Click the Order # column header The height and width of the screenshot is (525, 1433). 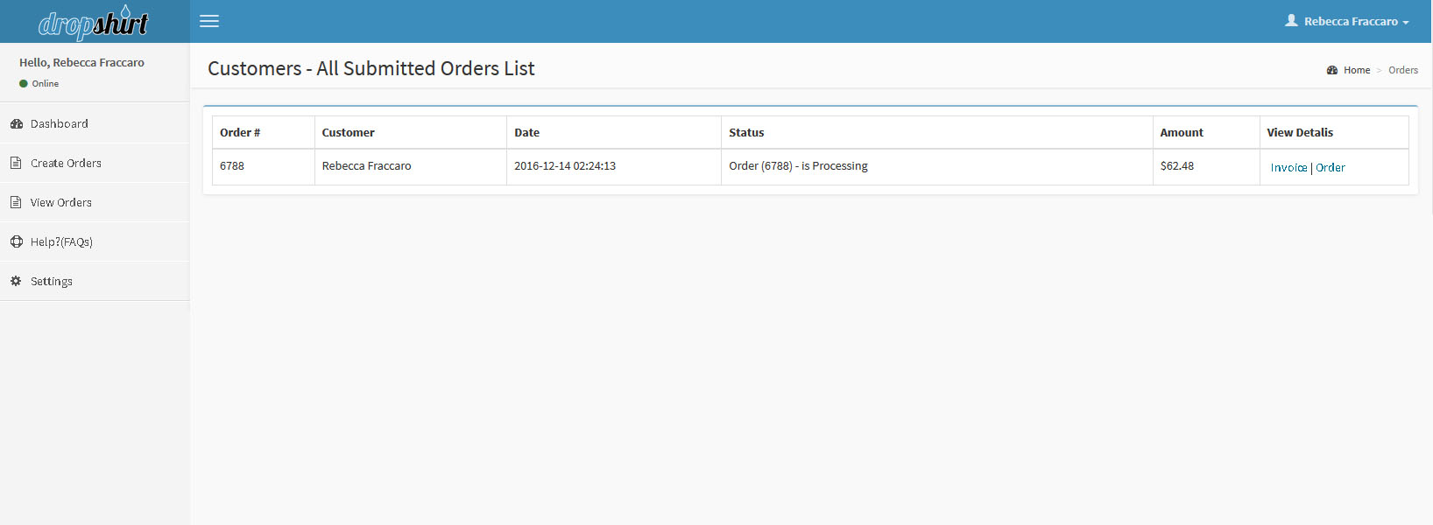tap(264, 132)
